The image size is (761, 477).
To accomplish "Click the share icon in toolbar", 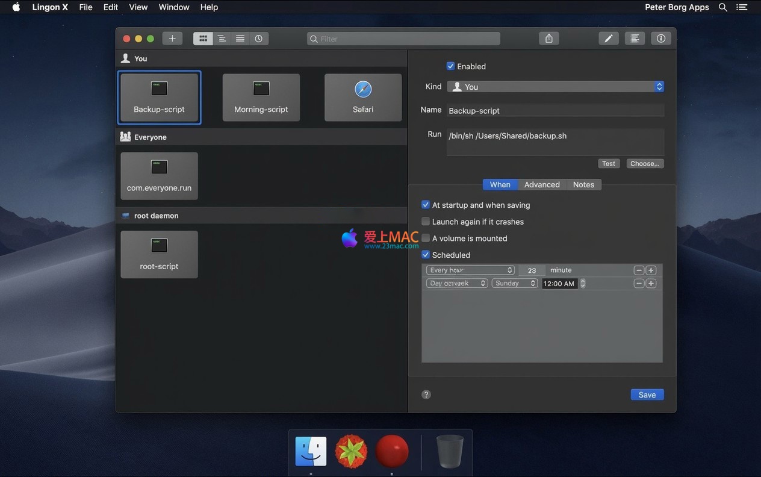I will pyautogui.click(x=548, y=39).
